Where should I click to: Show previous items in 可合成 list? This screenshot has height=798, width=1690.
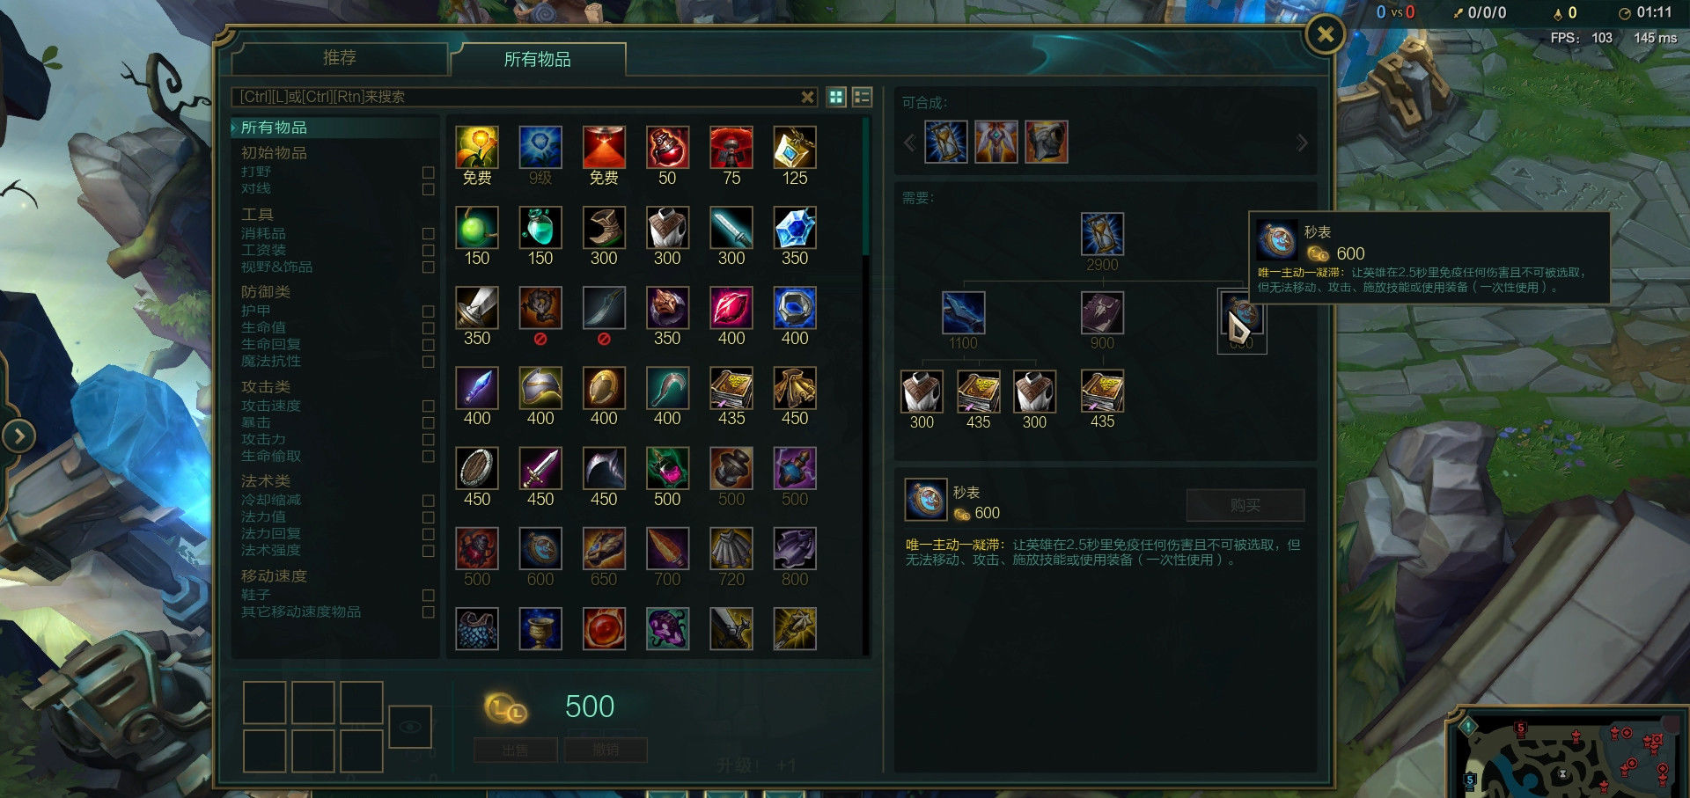click(910, 143)
